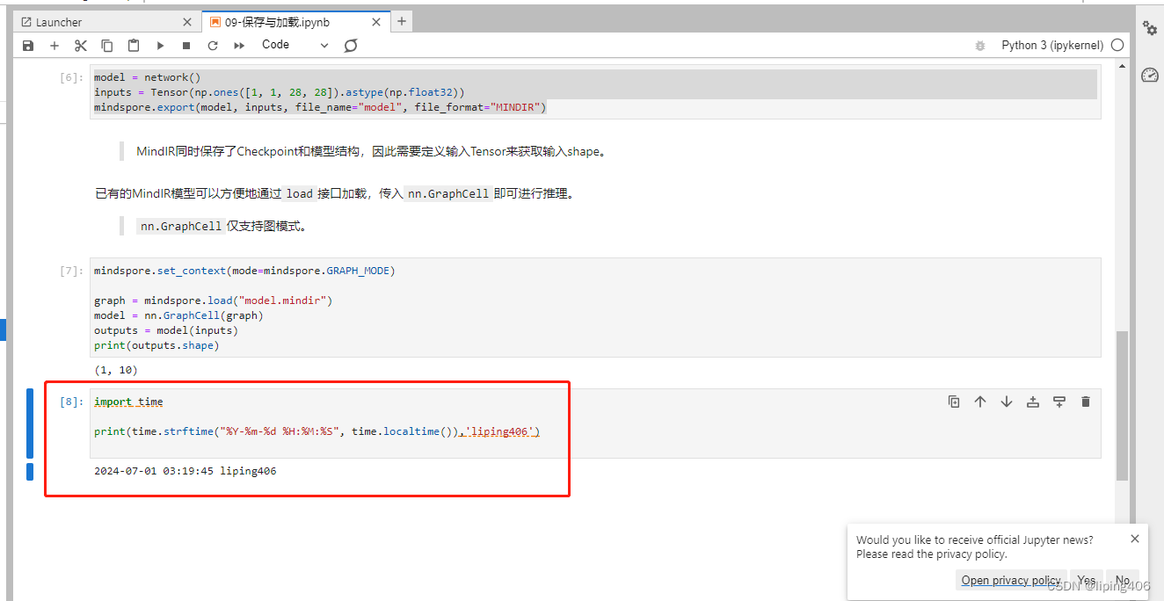
Task: Collapse cell 8 output with its blue bar
Action: pos(30,472)
